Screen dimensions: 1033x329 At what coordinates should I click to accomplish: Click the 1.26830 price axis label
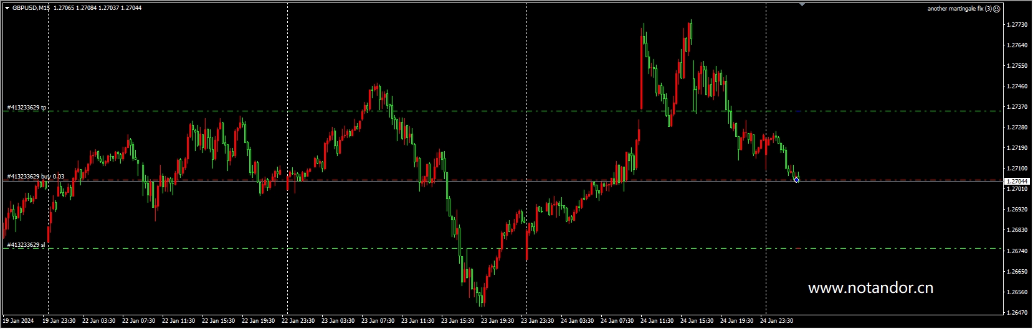pyautogui.click(x=1017, y=230)
